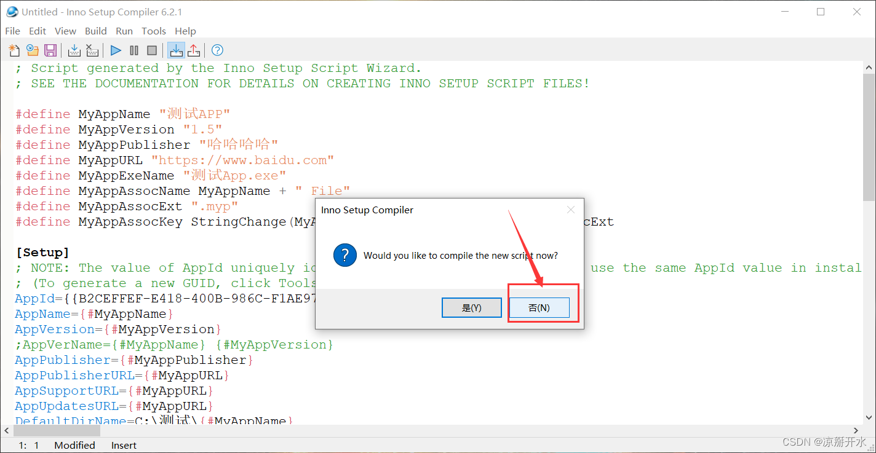Click the "; Script generated by" comment line

[218, 68]
